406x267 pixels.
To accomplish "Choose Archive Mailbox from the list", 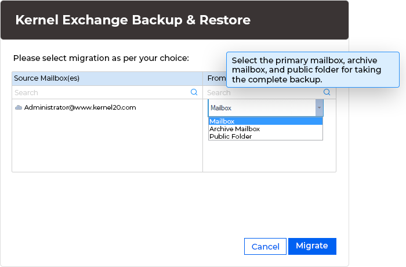I will pos(266,129).
